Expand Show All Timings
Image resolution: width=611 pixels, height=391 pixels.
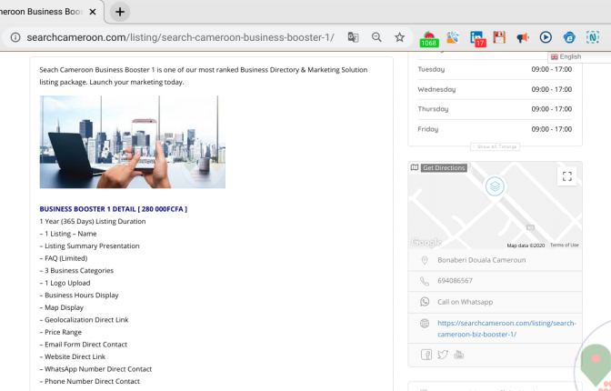(x=495, y=147)
